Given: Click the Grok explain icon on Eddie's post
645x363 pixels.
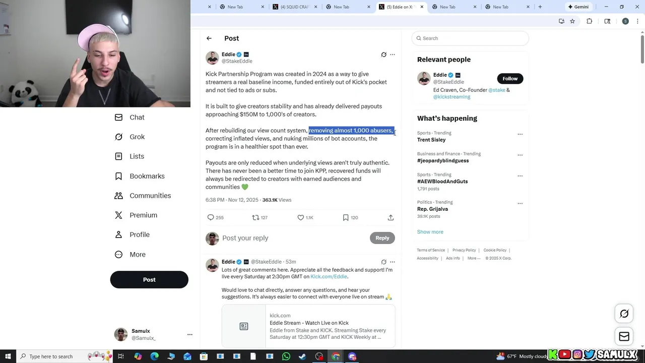Looking at the screenshot, I should (x=383, y=54).
